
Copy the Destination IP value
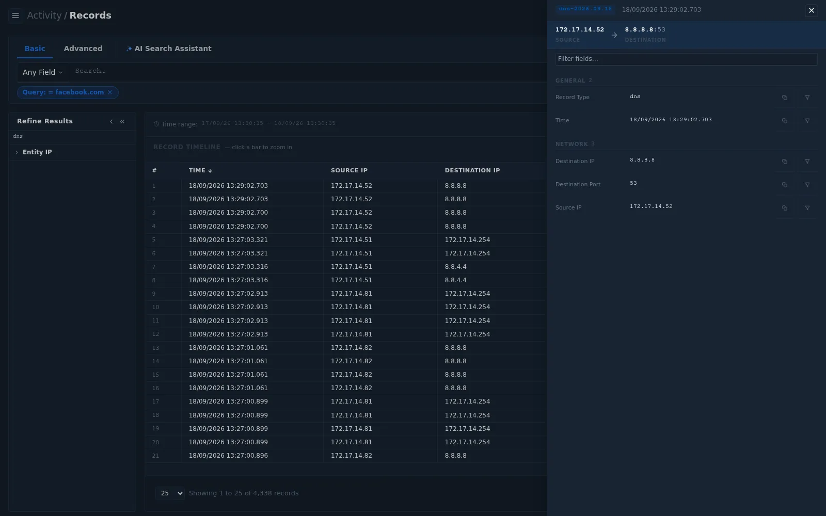785,162
